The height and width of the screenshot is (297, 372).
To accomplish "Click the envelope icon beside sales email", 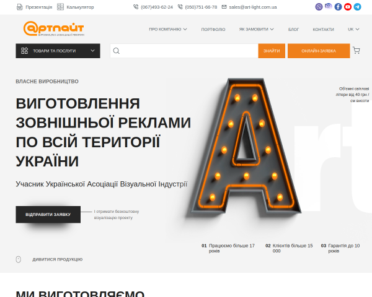I will 224,7.
